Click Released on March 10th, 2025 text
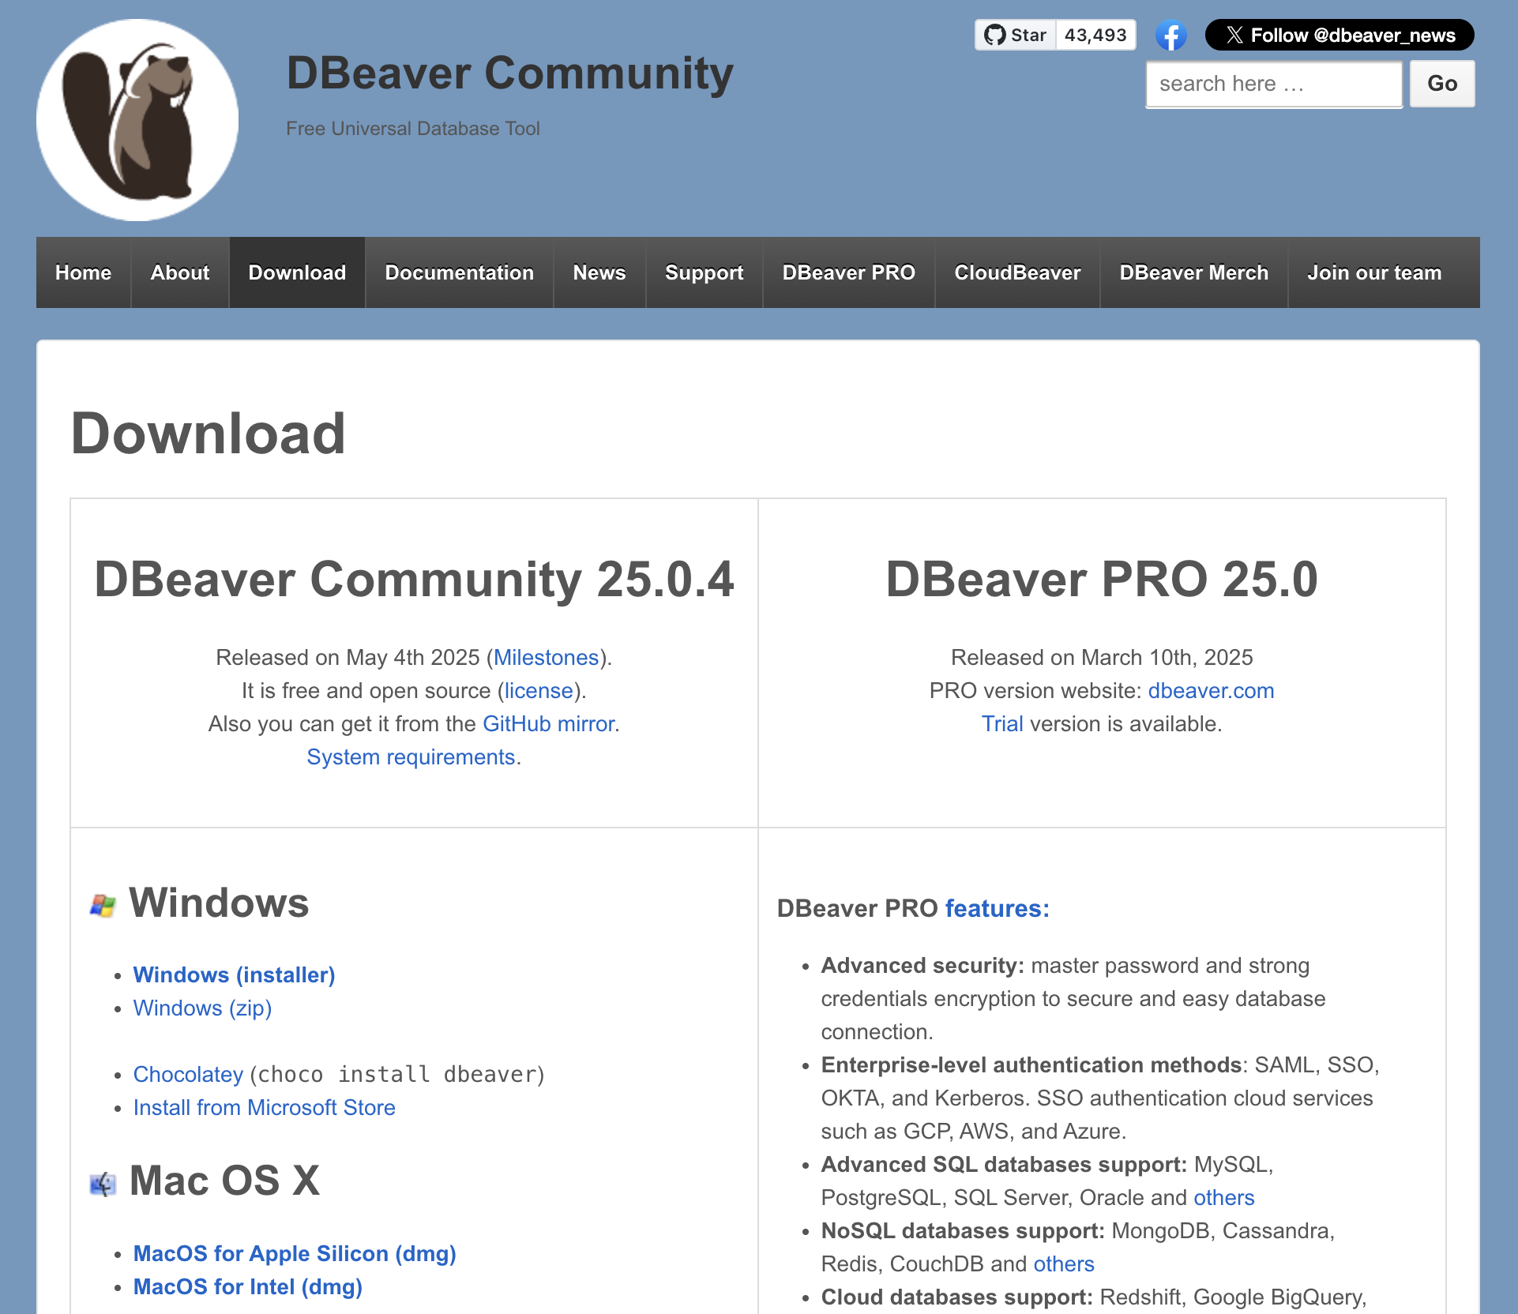Screen dimensions: 1518x1314 pyautogui.click(x=1102, y=658)
